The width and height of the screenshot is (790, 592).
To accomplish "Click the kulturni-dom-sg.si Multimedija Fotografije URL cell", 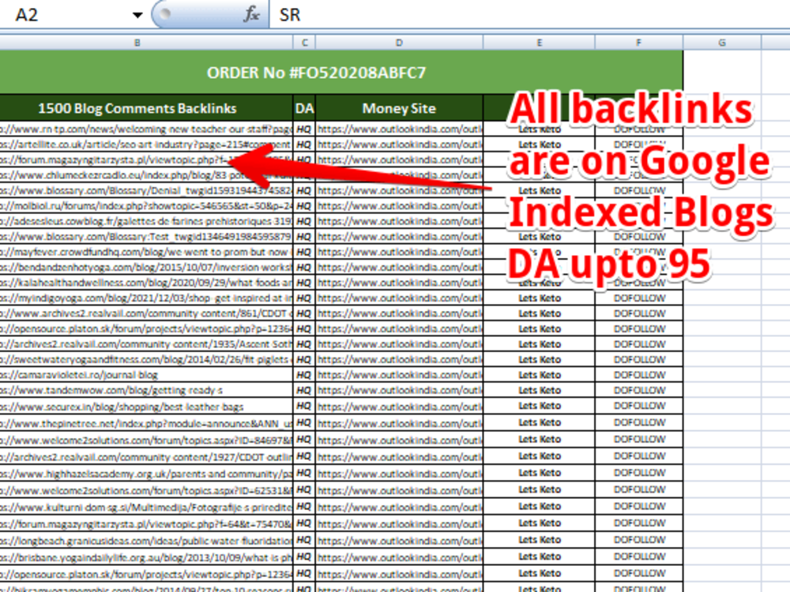I will (x=146, y=507).
